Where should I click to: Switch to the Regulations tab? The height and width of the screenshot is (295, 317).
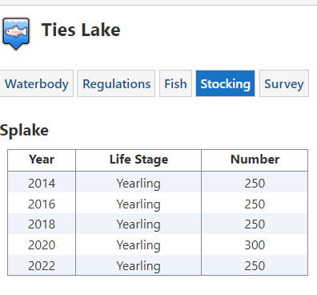click(x=116, y=83)
